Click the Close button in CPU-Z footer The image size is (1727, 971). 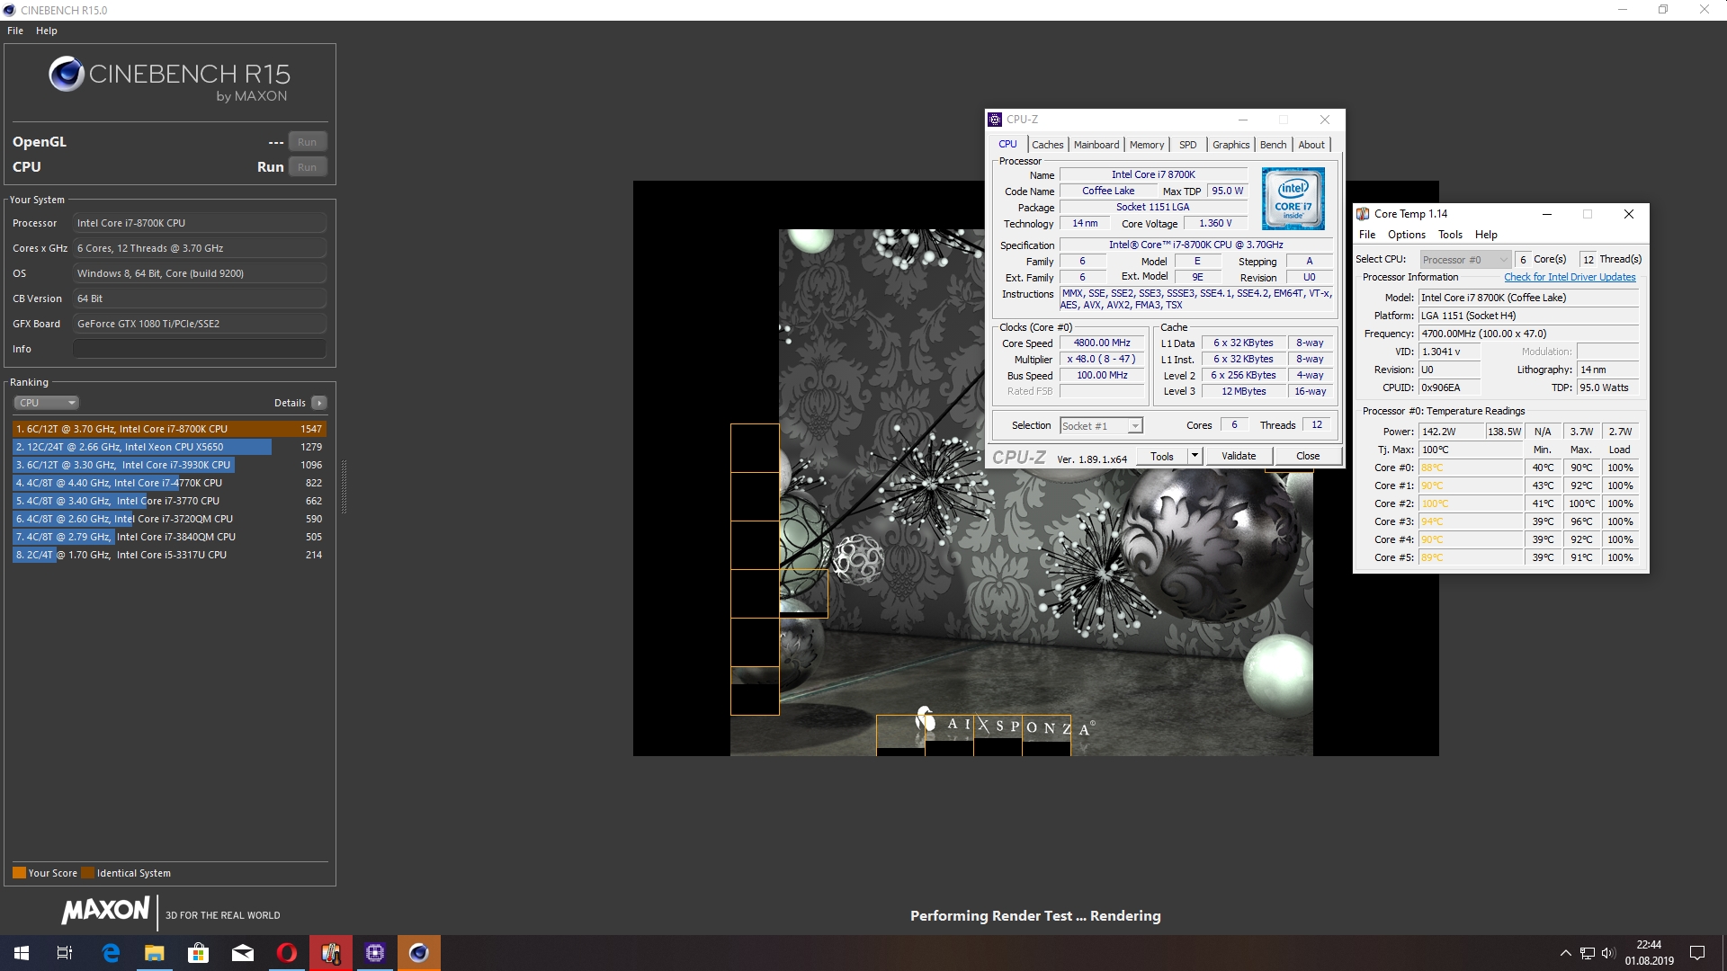click(x=1308, y=457)
